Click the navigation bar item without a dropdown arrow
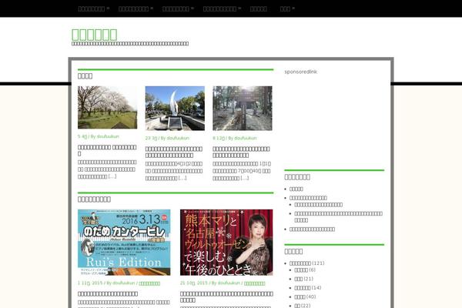The image size is (462, 308). tap(259, 8)
